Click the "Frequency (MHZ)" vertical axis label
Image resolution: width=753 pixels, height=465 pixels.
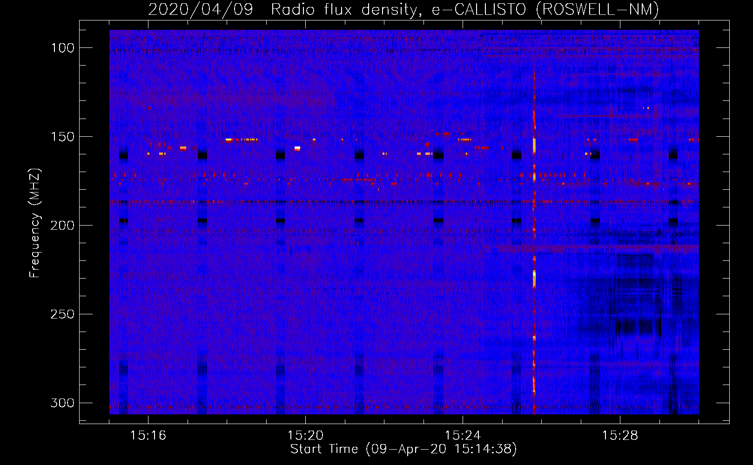tap(35, 223)
